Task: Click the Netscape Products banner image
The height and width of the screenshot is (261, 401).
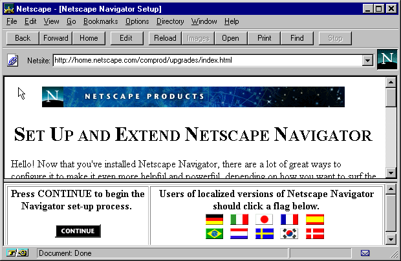Action: 193,97
